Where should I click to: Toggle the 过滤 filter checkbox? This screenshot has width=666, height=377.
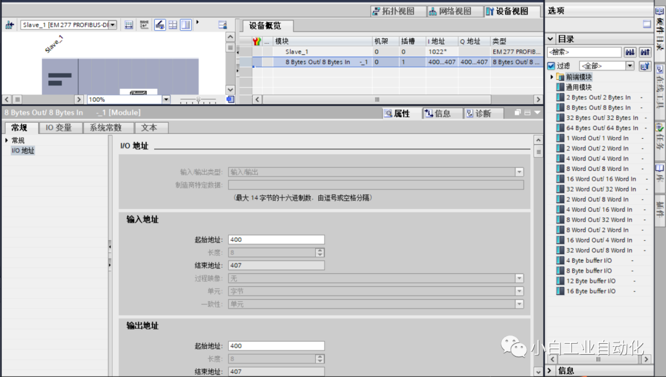click(551, 66)
